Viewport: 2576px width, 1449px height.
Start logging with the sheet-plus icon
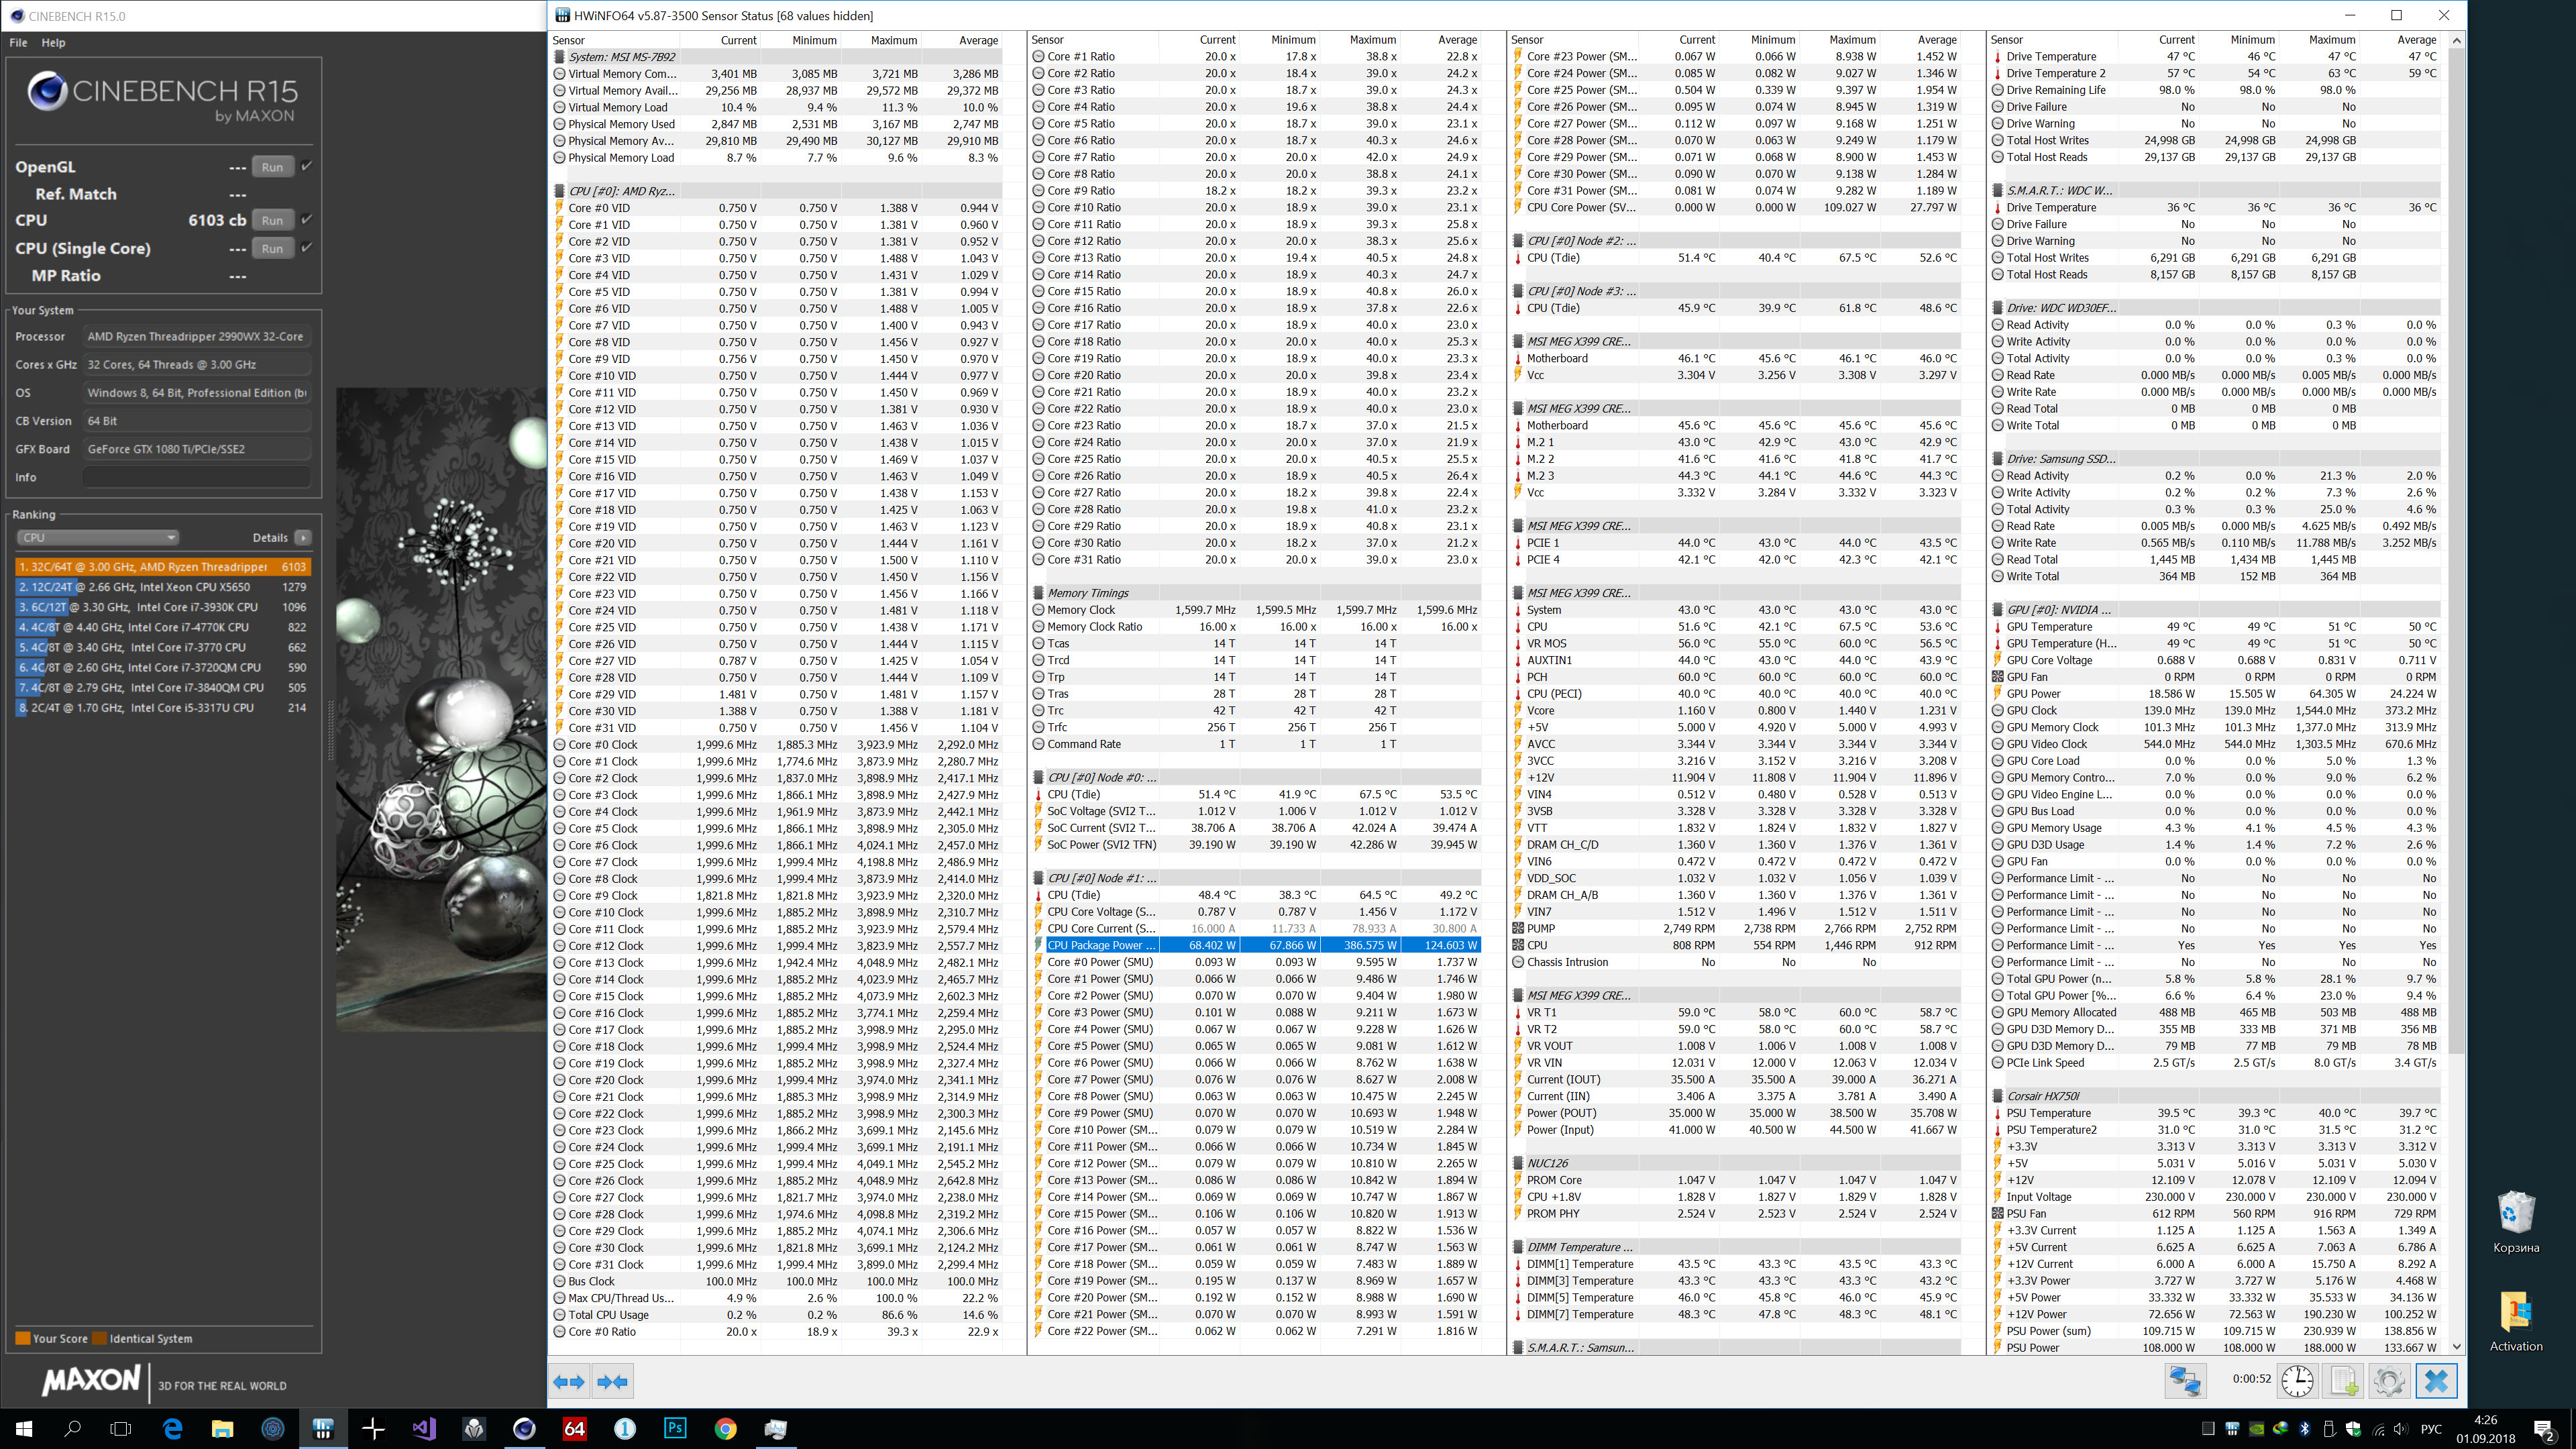click(2343, 1381)
